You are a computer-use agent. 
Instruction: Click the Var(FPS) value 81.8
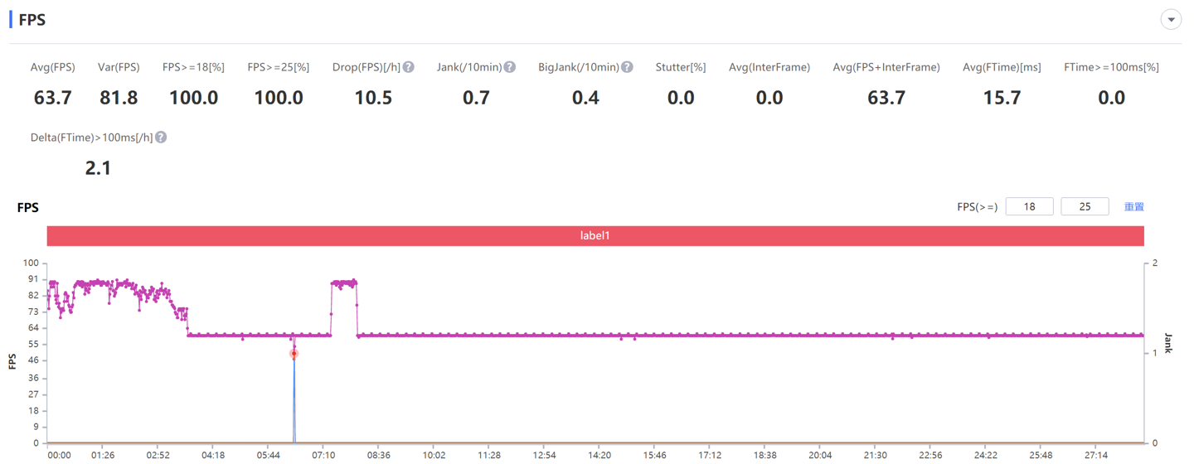(119, 98)
